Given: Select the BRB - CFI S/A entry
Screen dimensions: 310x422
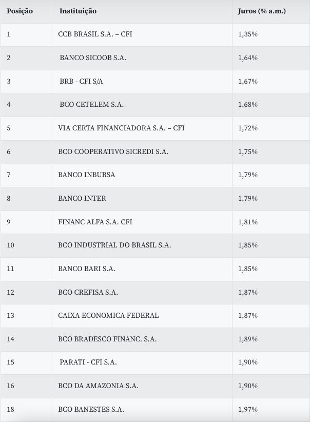Looking at the screenshot, I should tap(81, 81).
